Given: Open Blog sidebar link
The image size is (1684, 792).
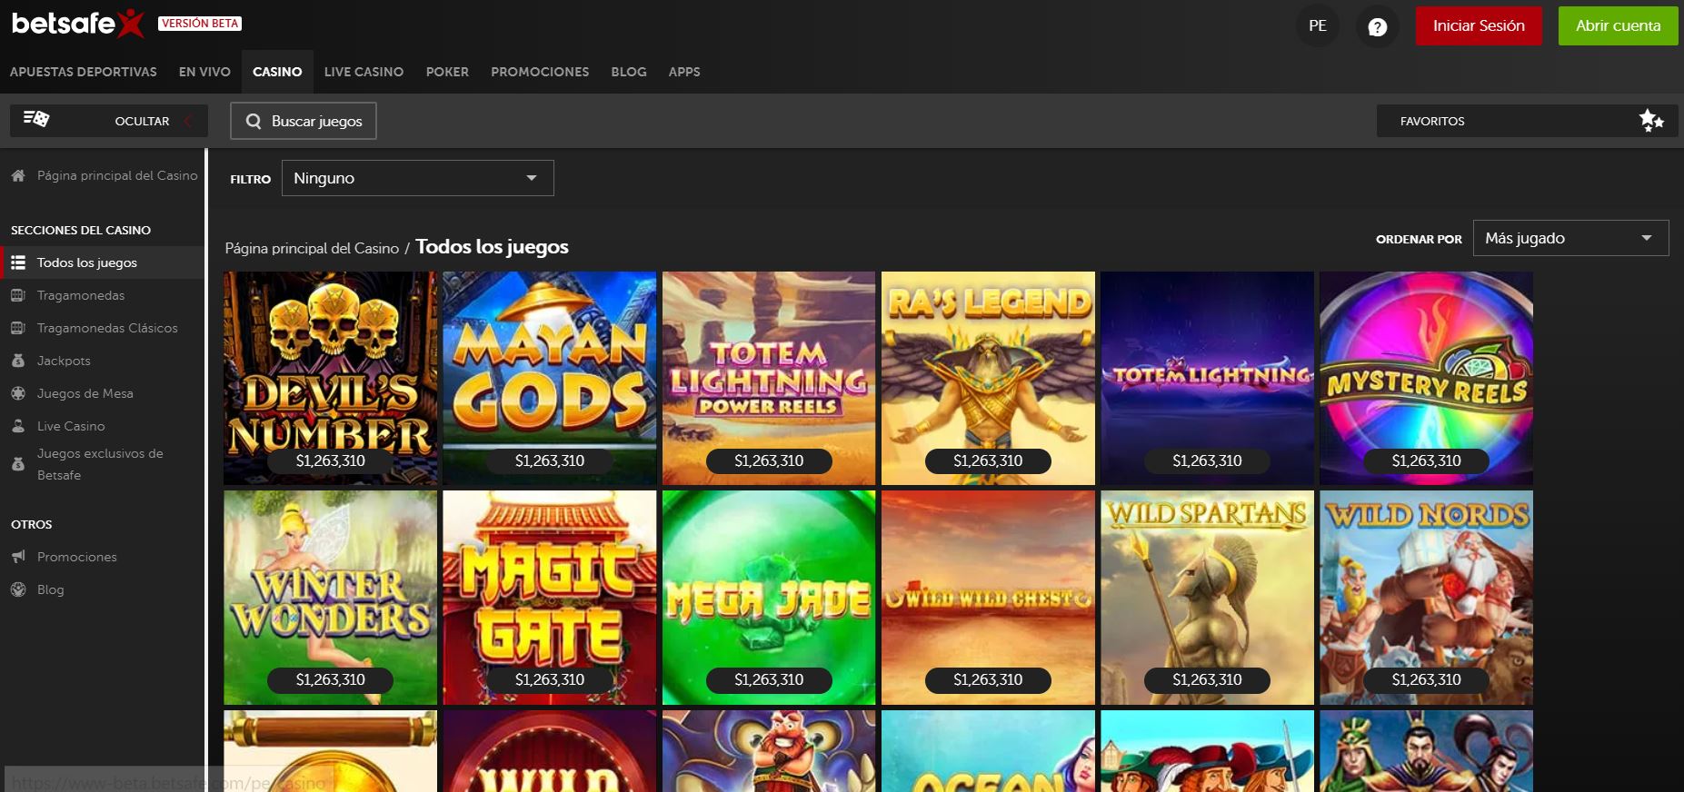Looking at the screenshot, I should coord(51,589).
